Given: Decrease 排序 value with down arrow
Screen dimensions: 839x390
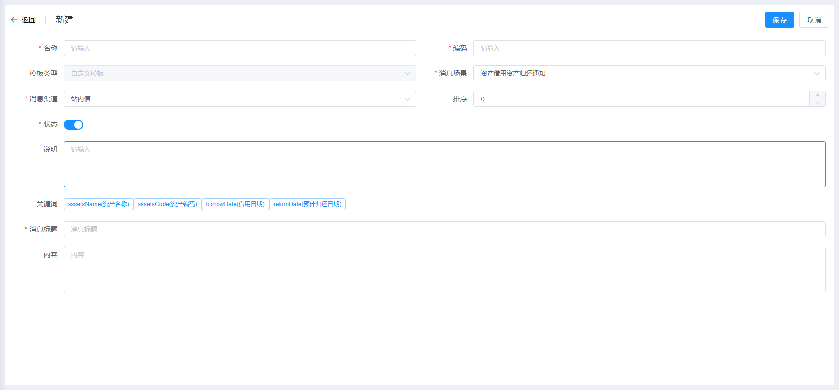Looking at the screenshot, I should (x=817, y=103).
